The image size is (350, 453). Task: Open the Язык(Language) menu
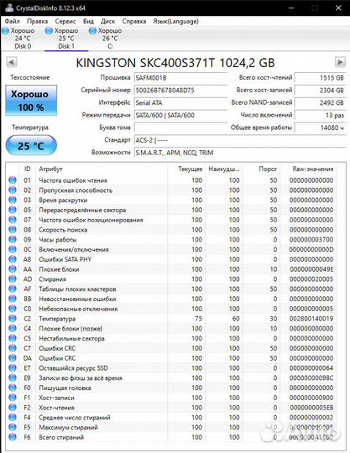(175, 21)
